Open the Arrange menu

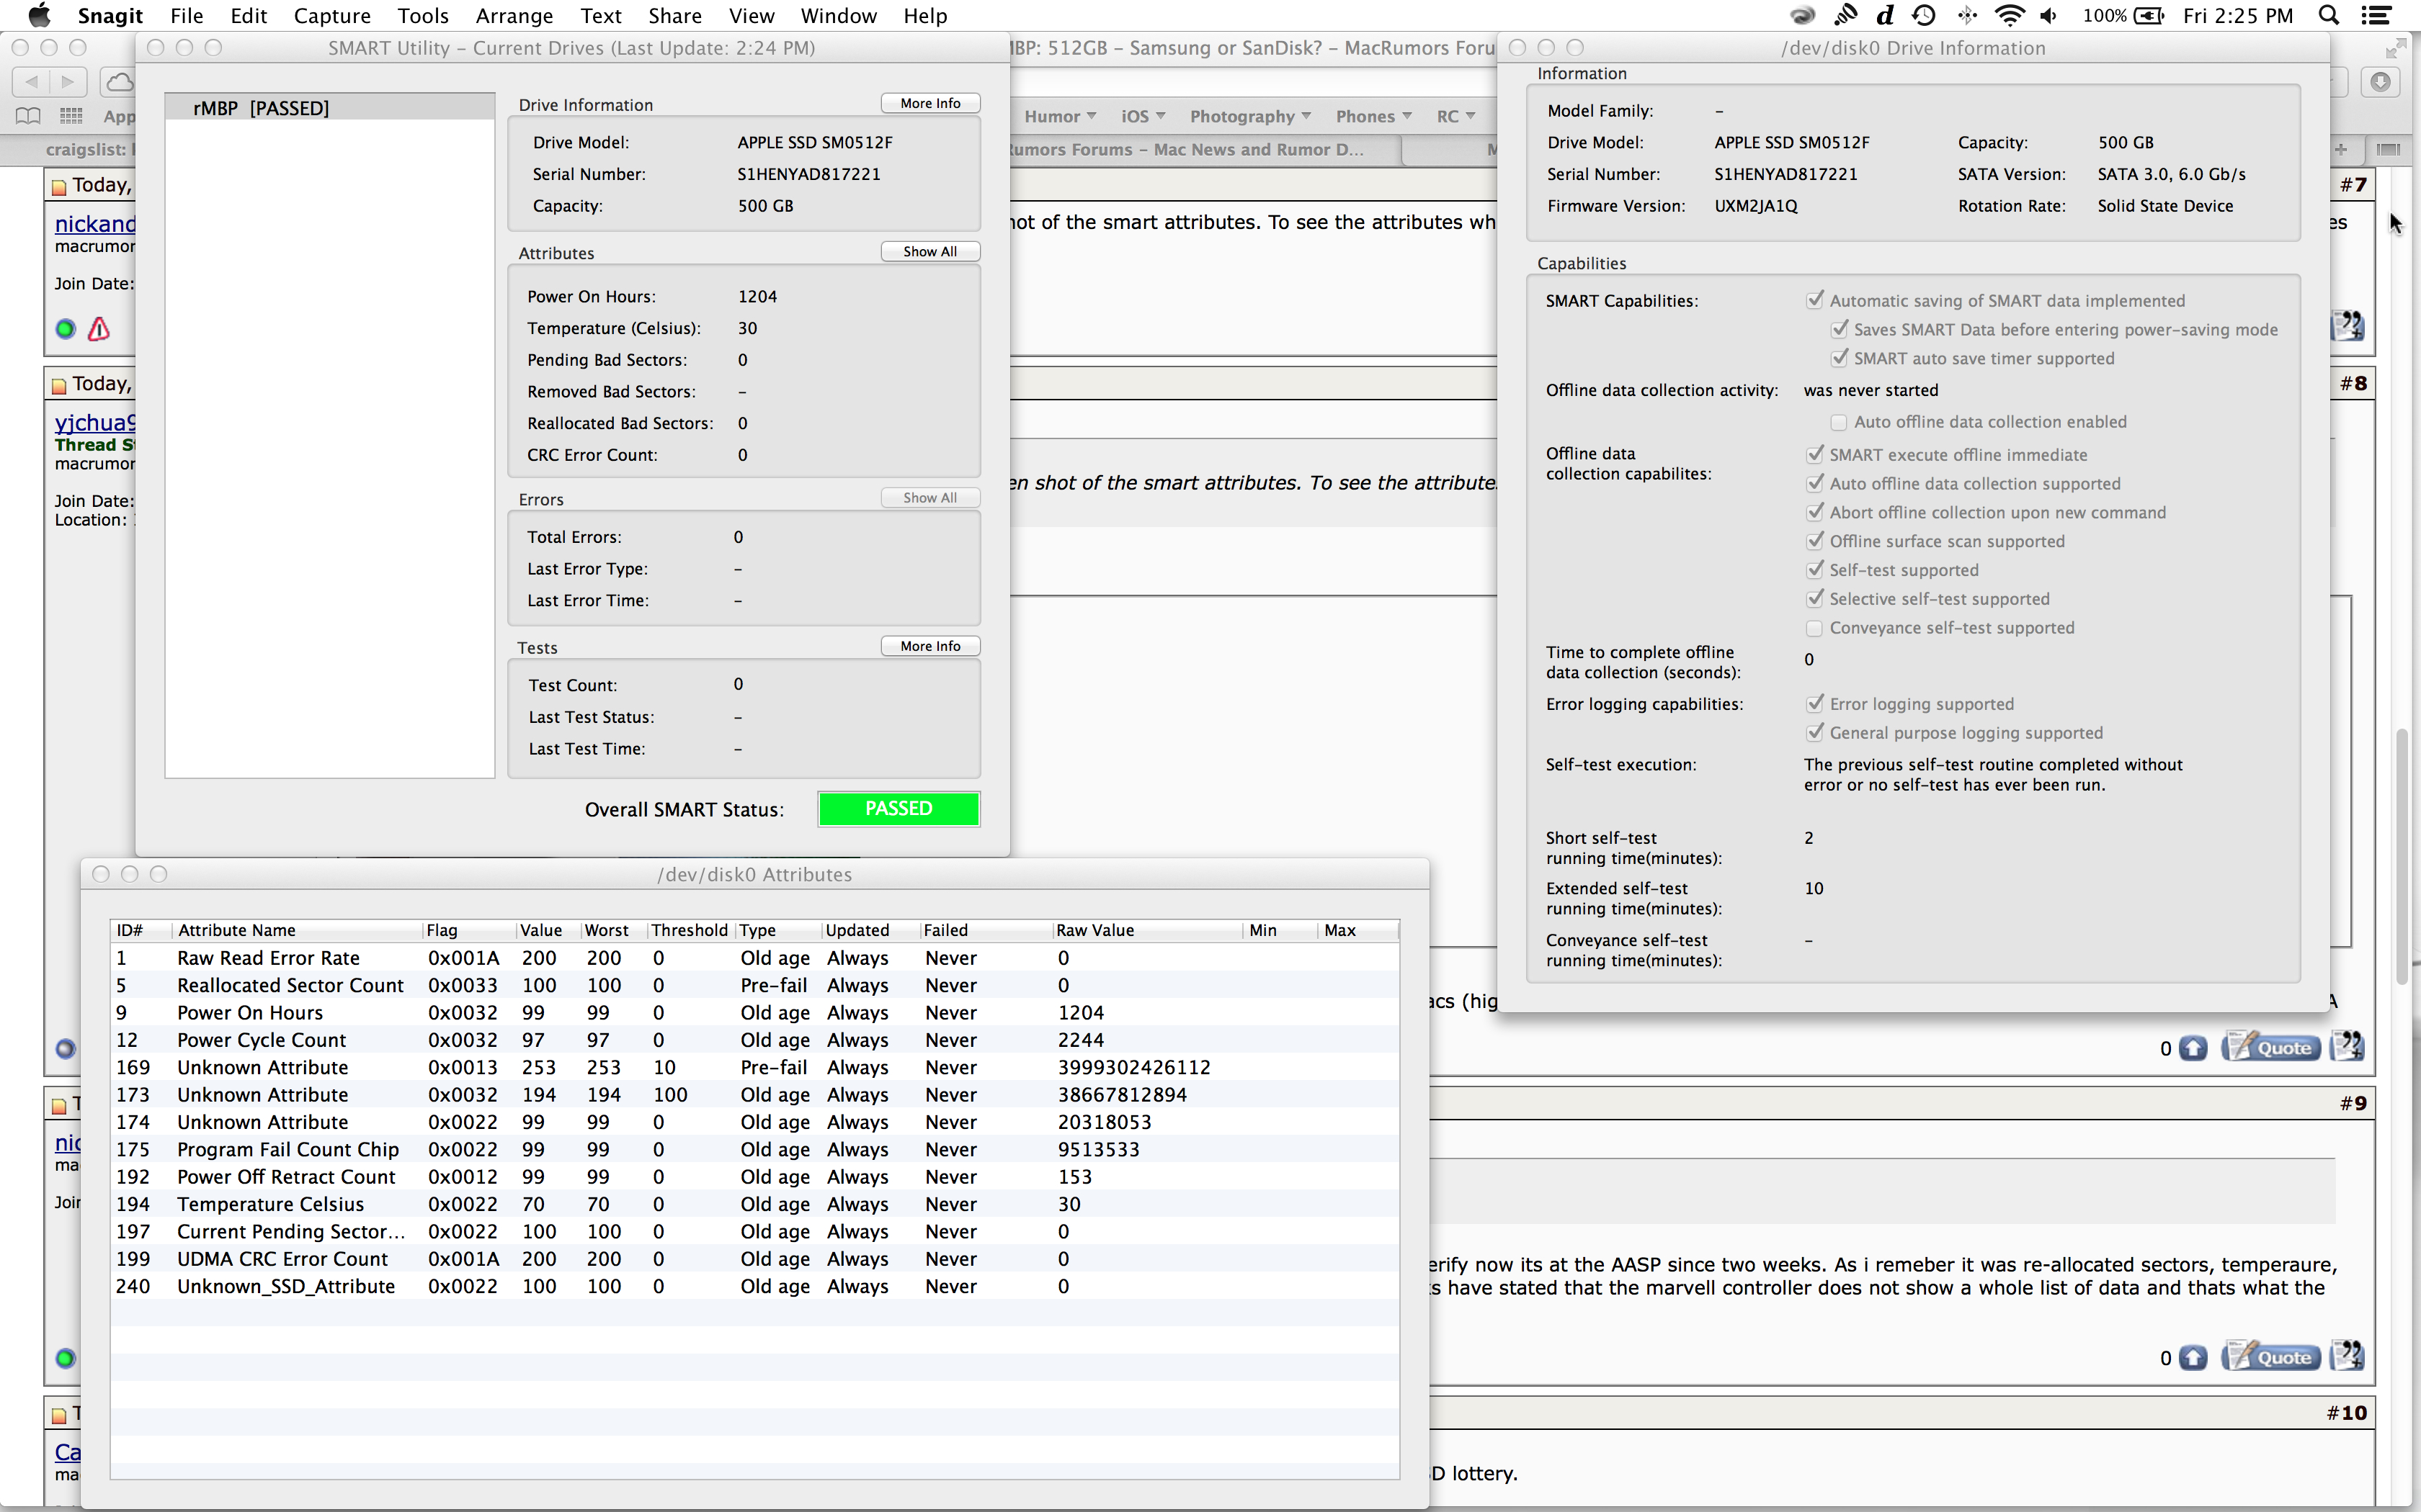click(514, 15)
